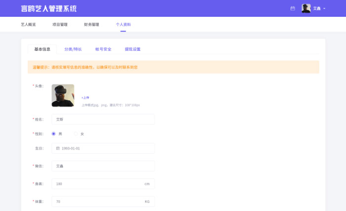Open the 提现设置 tab
This screenshot has height=211, width=346.
point(132,49)
